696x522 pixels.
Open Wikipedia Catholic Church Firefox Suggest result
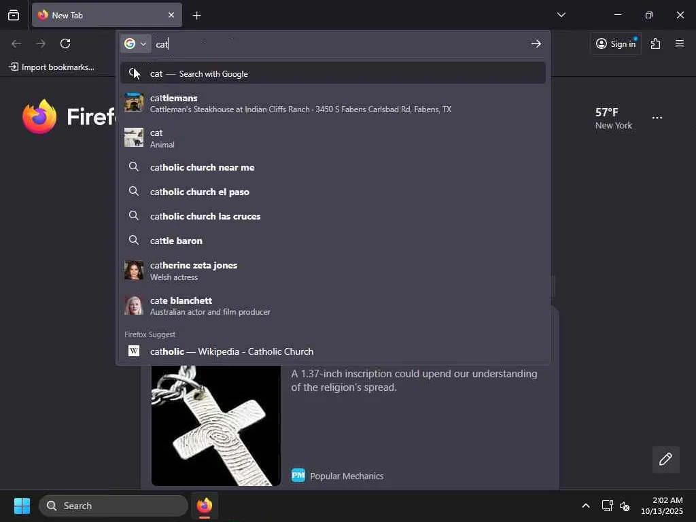tap(333, 351)
